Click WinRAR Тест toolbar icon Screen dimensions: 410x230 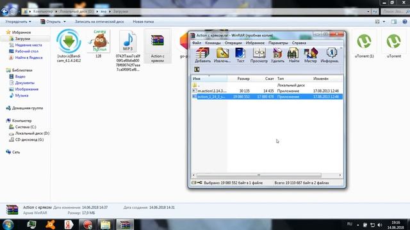point(240,55)
